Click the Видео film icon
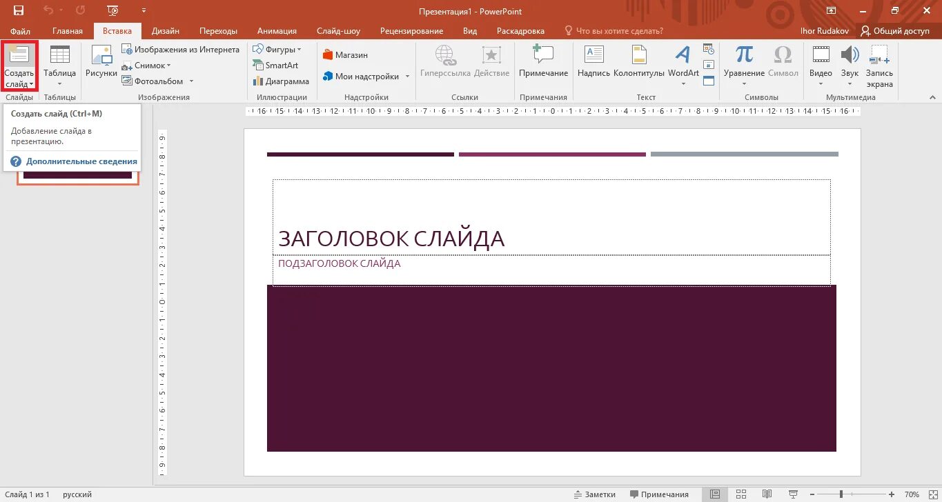 coord(821,54)
